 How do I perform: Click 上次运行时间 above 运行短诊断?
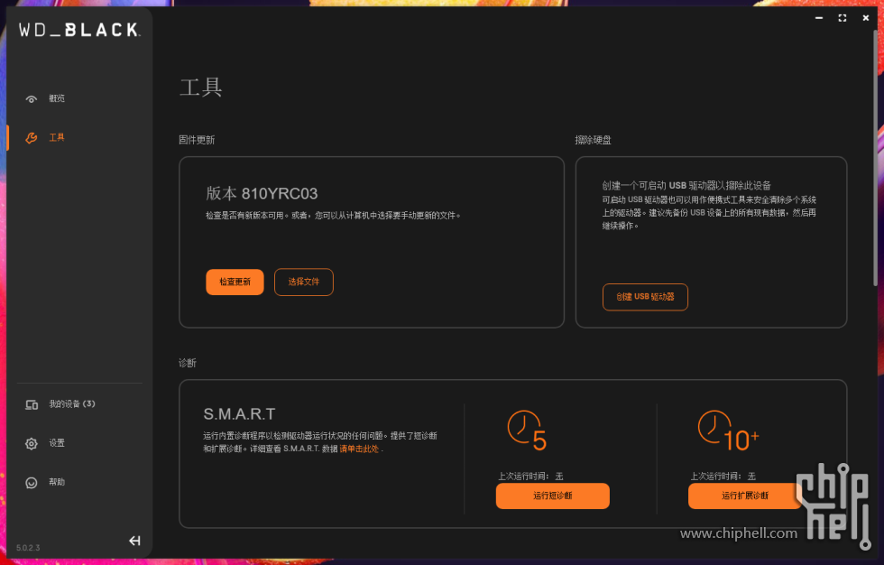[x=530, y=477]
